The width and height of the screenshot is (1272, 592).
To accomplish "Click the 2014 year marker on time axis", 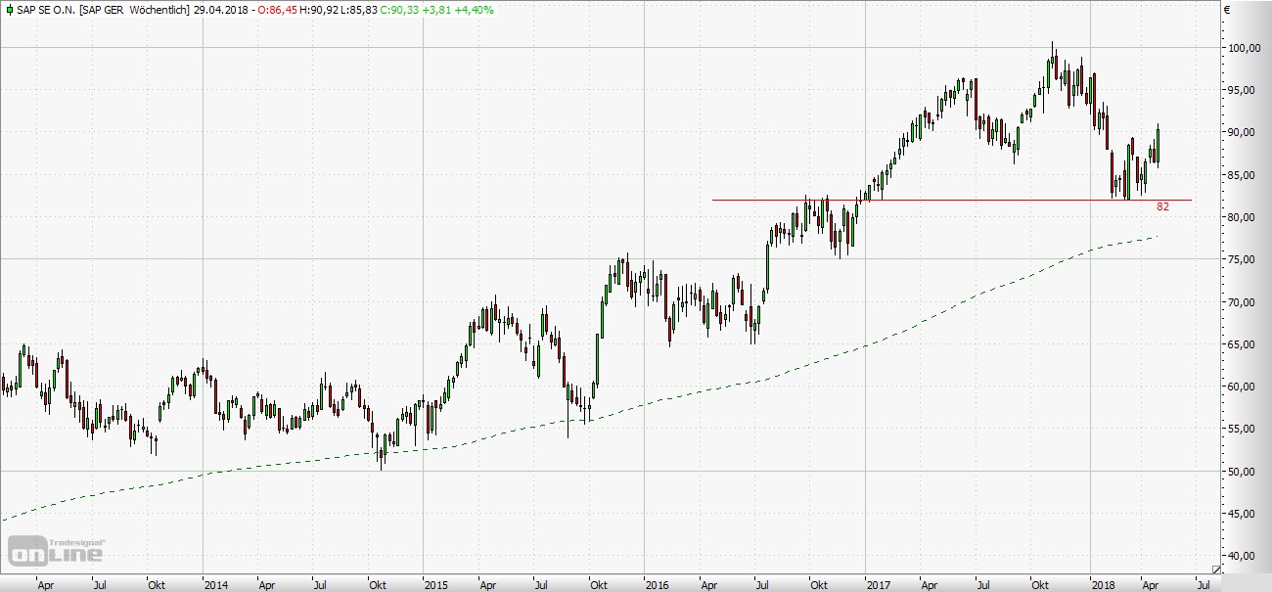I will [215, 585].
